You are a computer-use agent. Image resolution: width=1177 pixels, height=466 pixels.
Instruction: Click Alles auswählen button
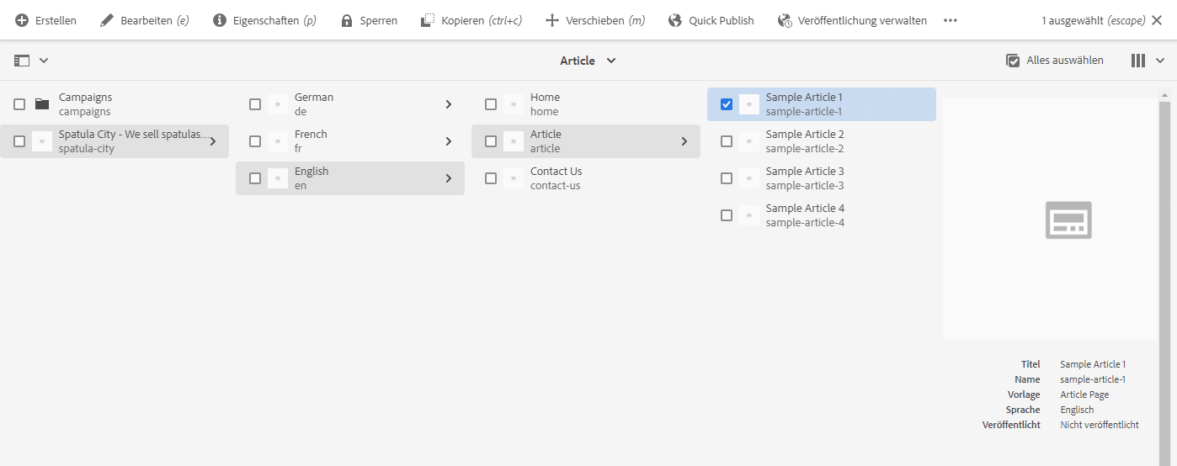[1055, 61]
